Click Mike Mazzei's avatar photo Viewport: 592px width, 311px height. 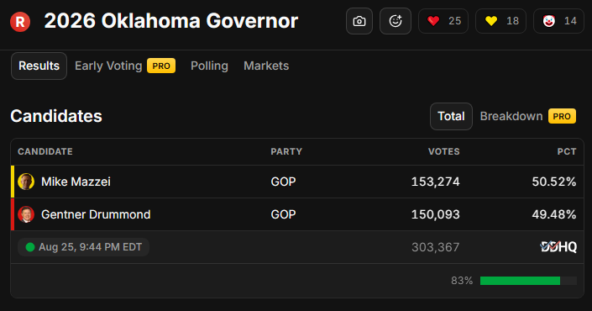[x=26, y=182]
